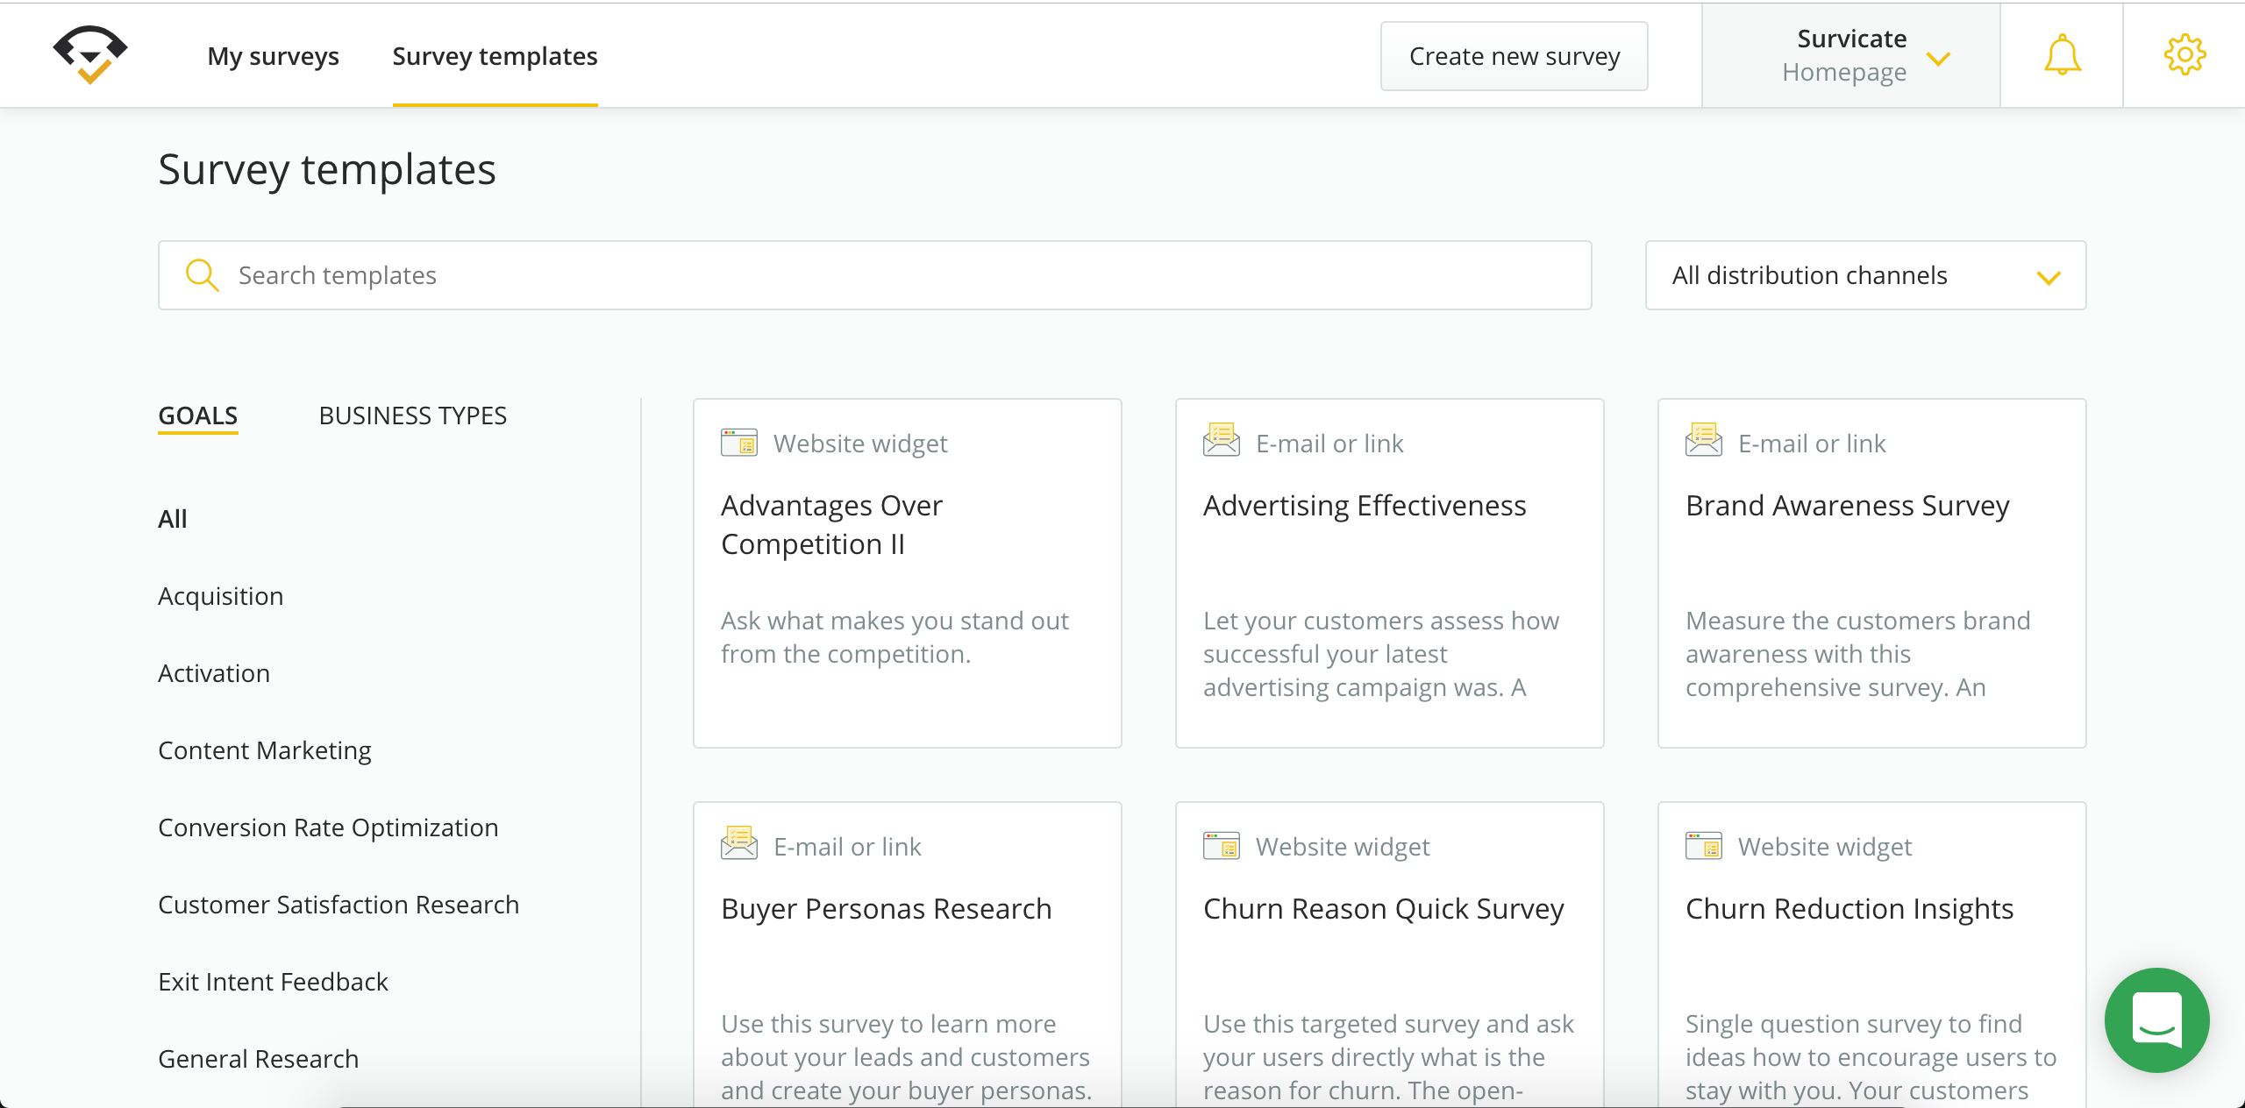Click the search magnifier icon
This screenshot has height=1108, width=2245.
[202, 274]
